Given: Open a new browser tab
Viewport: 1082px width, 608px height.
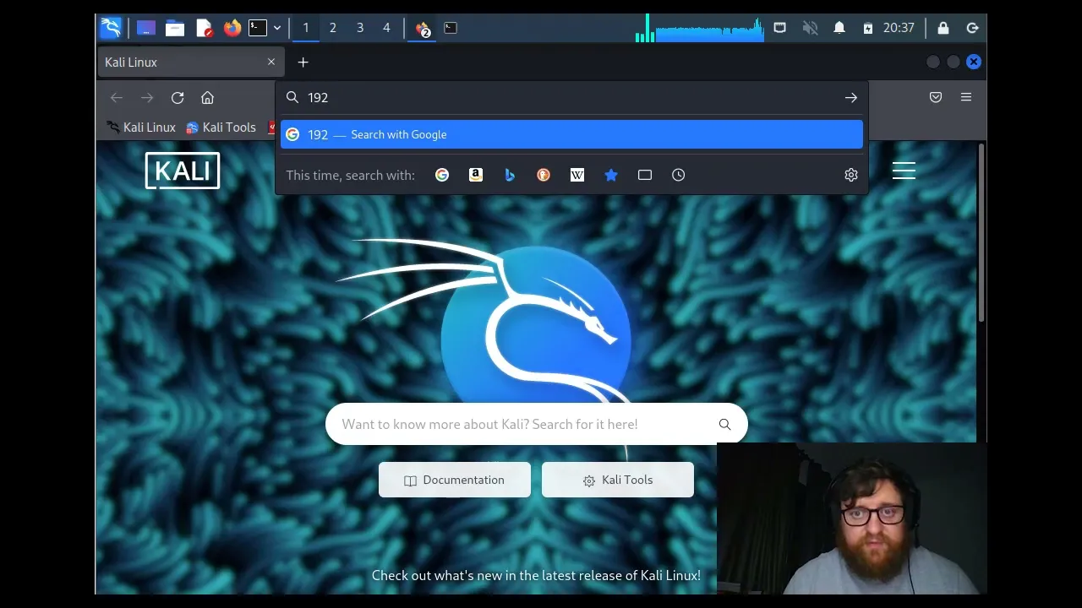Looking at the screenshot, I should pyautogui.click(x=303, y=62).
